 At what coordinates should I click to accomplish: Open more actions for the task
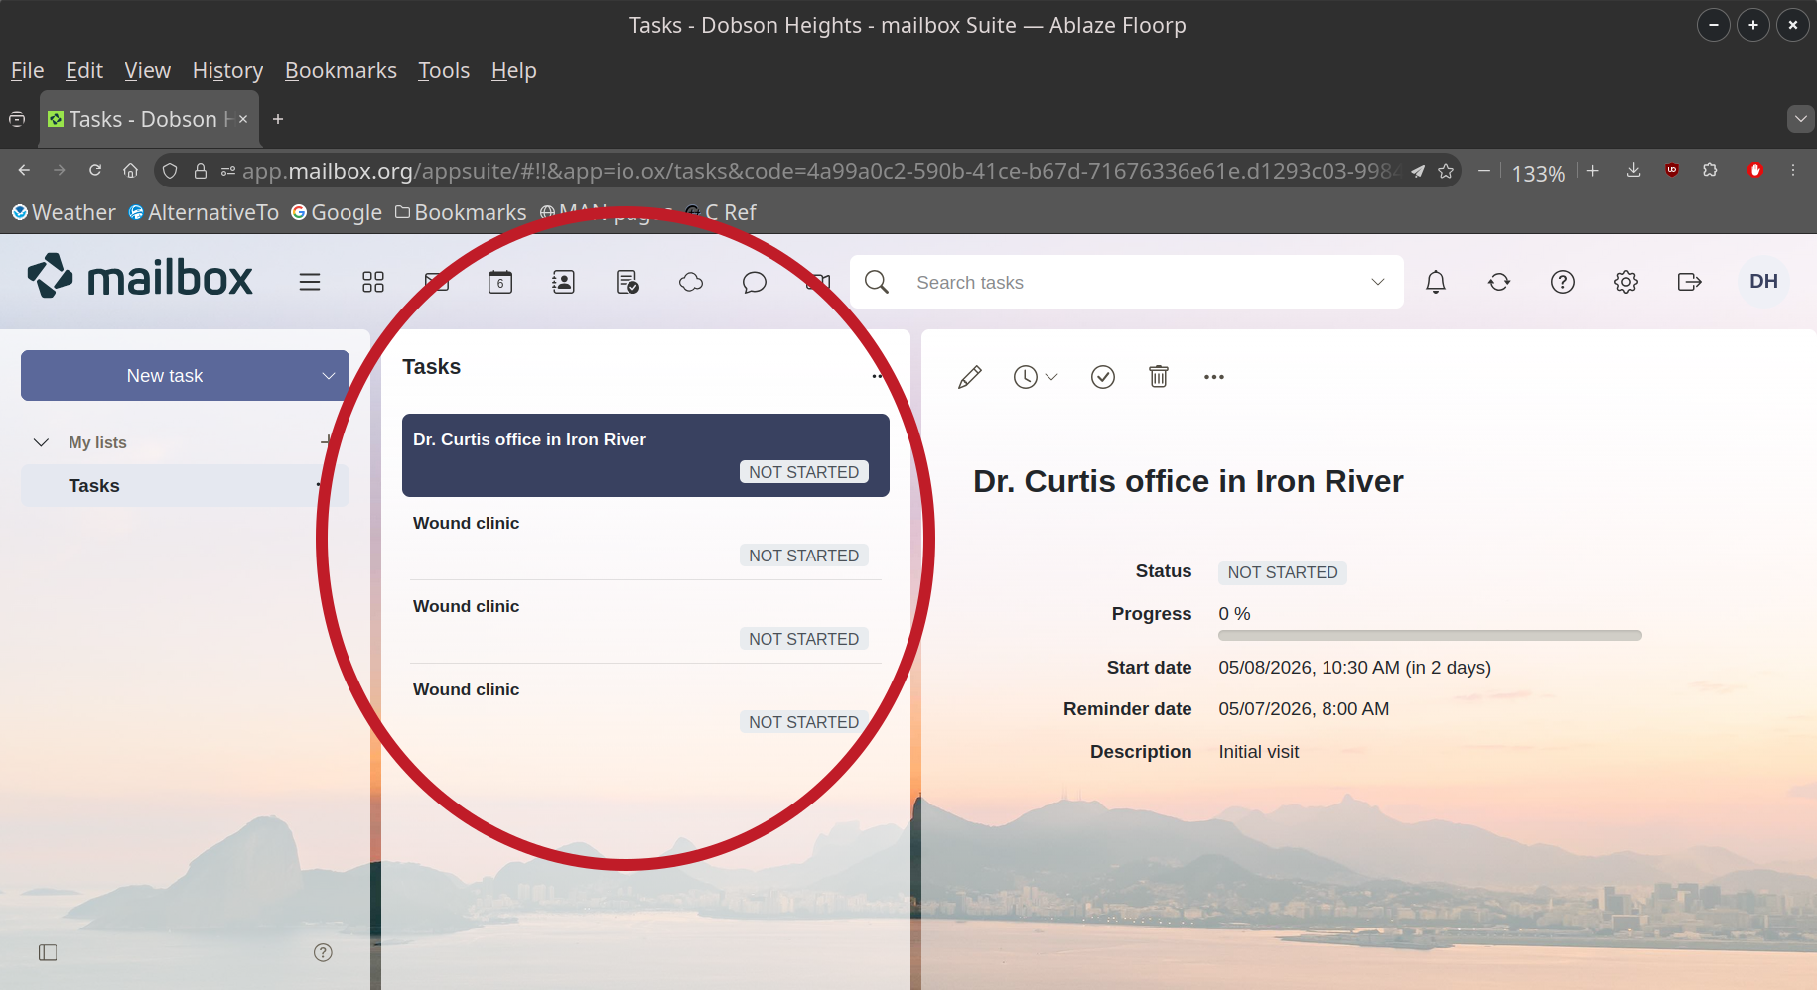[x=1214, y=377]
